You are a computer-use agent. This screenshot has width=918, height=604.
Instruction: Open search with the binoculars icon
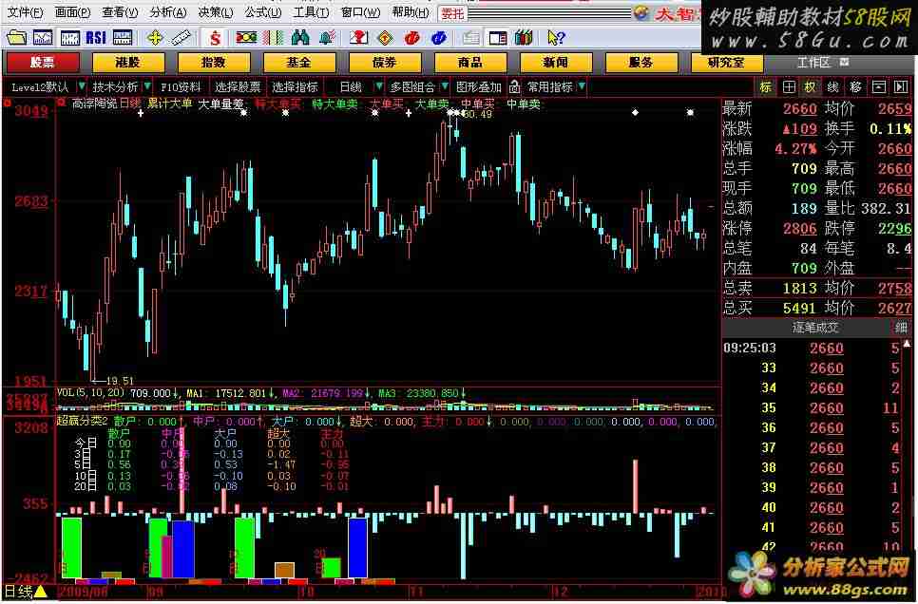pos(300,38)
